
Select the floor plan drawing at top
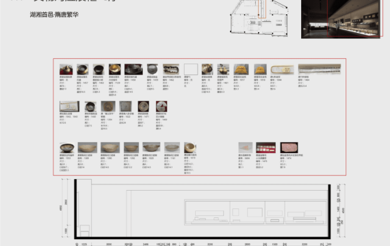tap(259, 18)
